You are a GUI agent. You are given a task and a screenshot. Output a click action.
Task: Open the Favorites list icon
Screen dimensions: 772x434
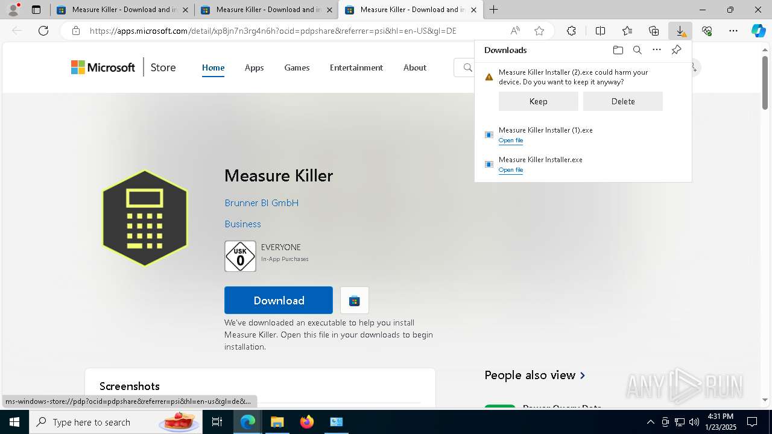(627, 31)
